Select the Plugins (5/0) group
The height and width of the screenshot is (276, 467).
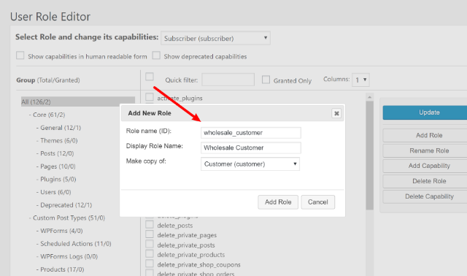58,179
